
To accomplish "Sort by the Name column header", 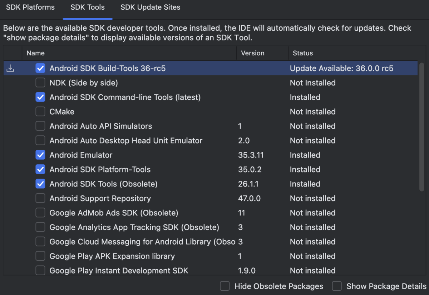I will [129, 53].
